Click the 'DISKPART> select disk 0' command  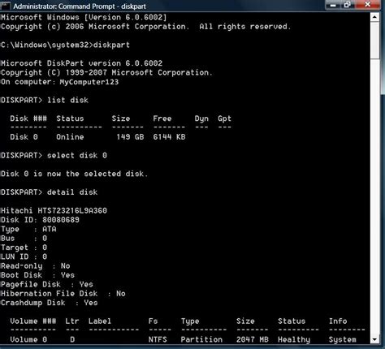[x=54, y=155]
